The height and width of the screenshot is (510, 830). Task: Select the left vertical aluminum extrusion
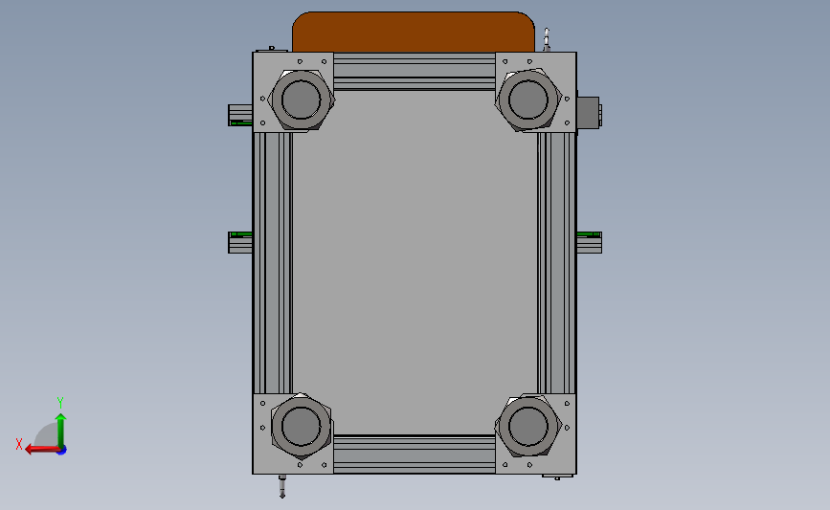point(273,263)
